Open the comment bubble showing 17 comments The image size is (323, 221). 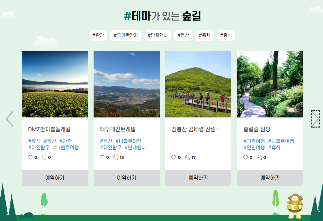(x=188, y=157)
